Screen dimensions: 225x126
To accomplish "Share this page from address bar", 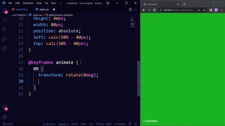I will pyautogui.click(x=199, y=10).
